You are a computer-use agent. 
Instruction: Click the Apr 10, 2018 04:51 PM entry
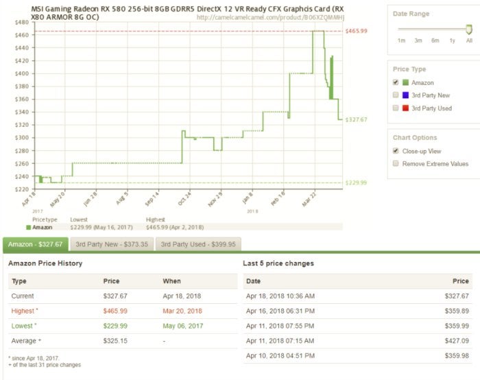(x=280, y=355)
